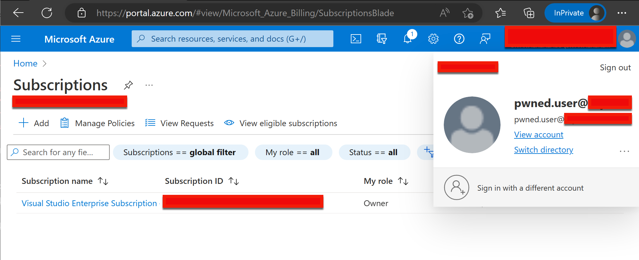Image resolution: width=639 pixels, height=260 pixels.
Task: Go back to the previous browser page
Action: [18, 13]
